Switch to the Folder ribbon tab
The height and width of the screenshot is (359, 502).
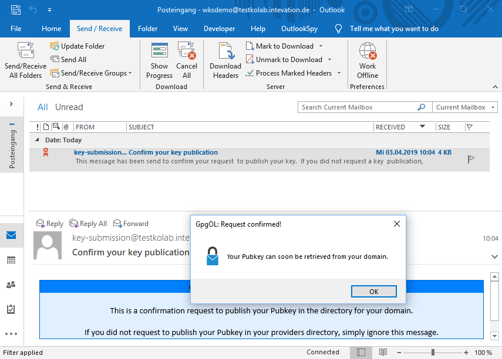(147, 29)
